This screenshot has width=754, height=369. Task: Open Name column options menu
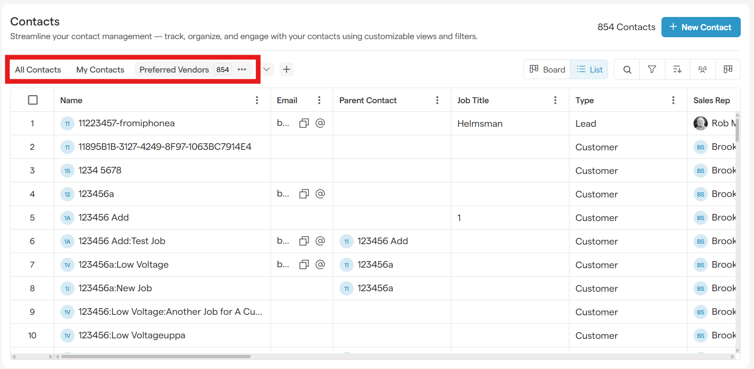click(257, 100)
